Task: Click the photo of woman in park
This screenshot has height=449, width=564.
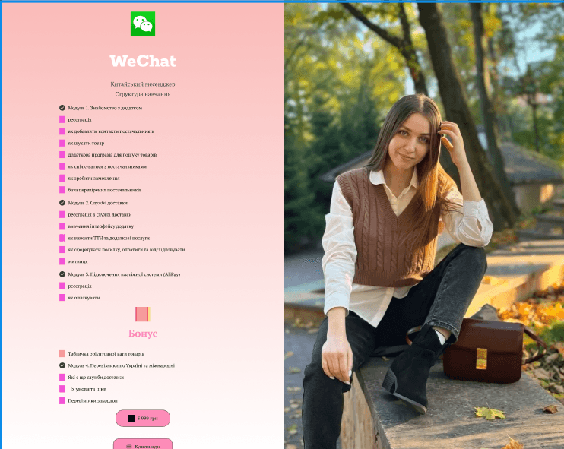Action: 423,226
